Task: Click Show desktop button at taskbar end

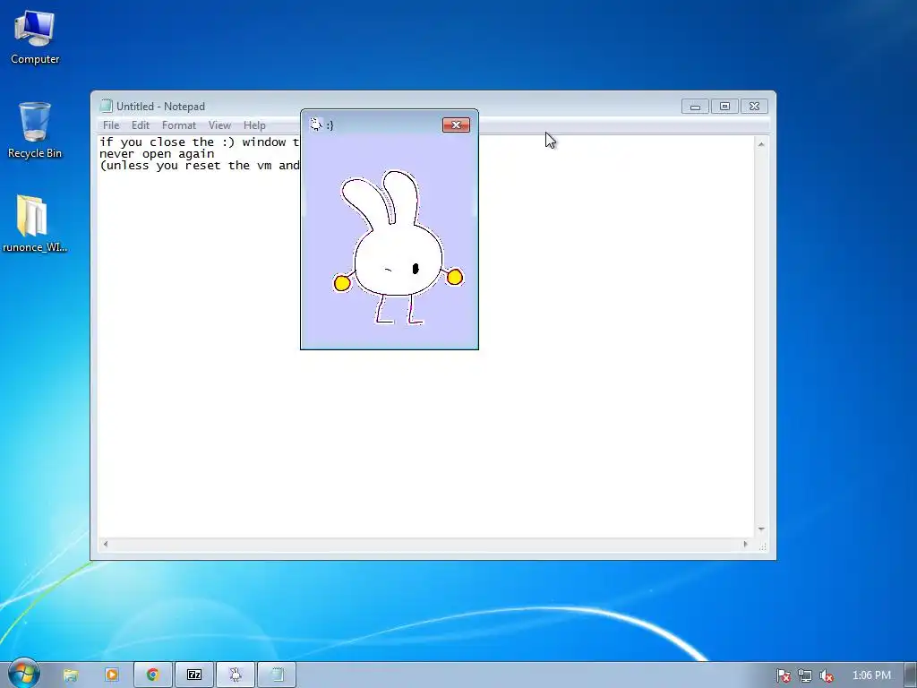Action: [x=911, y=675]
